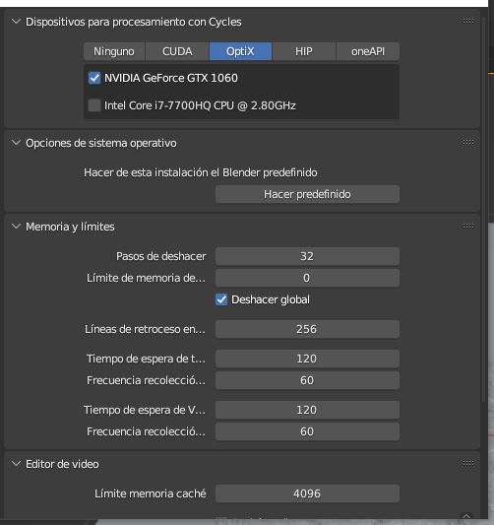The width and height of the screenshot is (494, 525).
Task: Click the Pasos de deshacer label
Action: point(160,256)
